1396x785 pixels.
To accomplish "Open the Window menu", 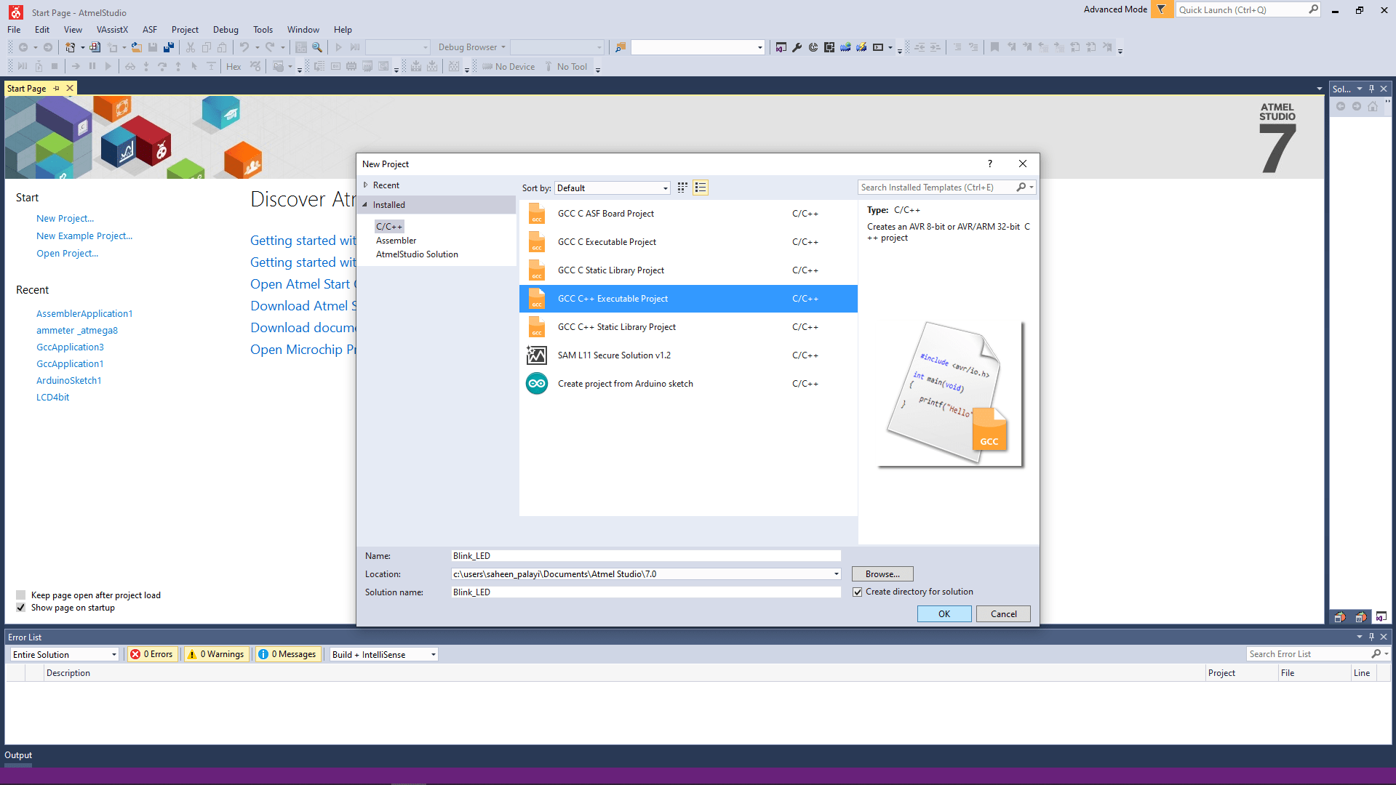I will pos(303,30).
